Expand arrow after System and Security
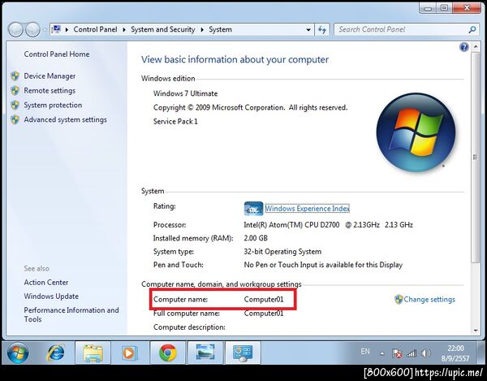Screen dimensions: 487x381 tap(202, 30)
